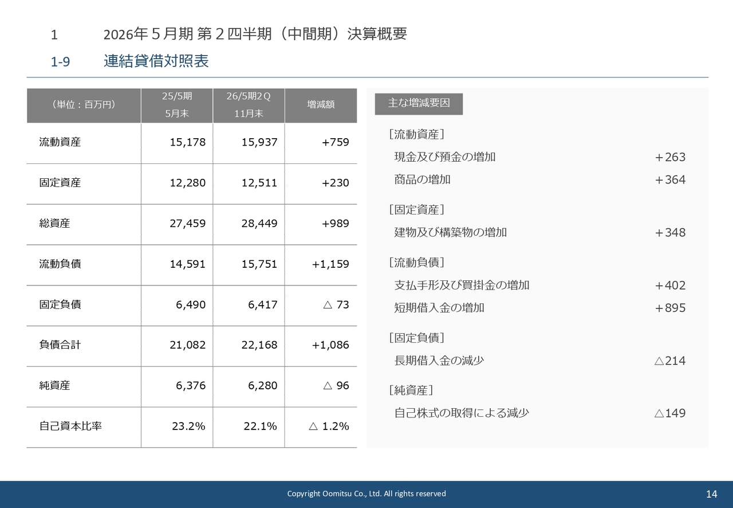This screenshot has height=508, width=733.
Task: Click the page number 14
Action: 711,494
